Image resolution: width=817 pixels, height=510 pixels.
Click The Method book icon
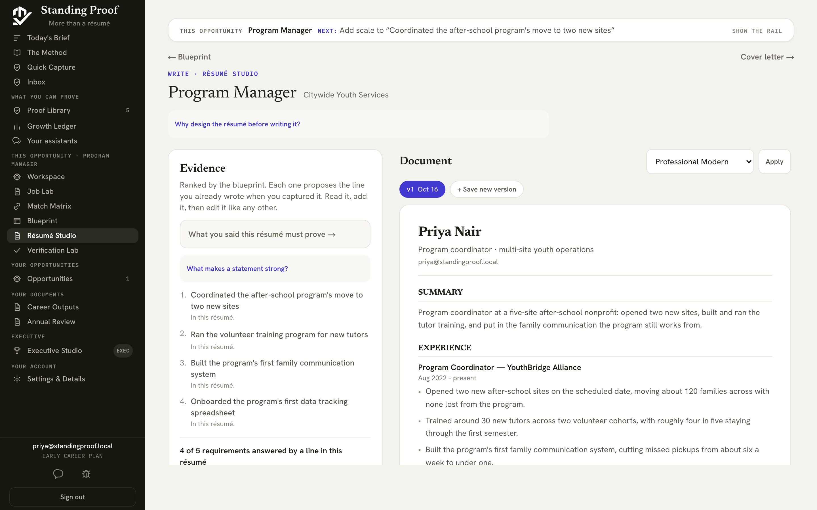pyautogui.click(x=17, y=53)
